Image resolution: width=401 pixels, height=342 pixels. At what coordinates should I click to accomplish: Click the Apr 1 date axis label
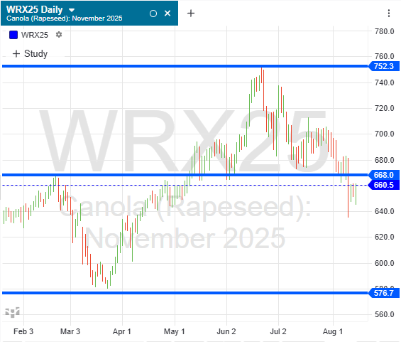pos(122,331)
